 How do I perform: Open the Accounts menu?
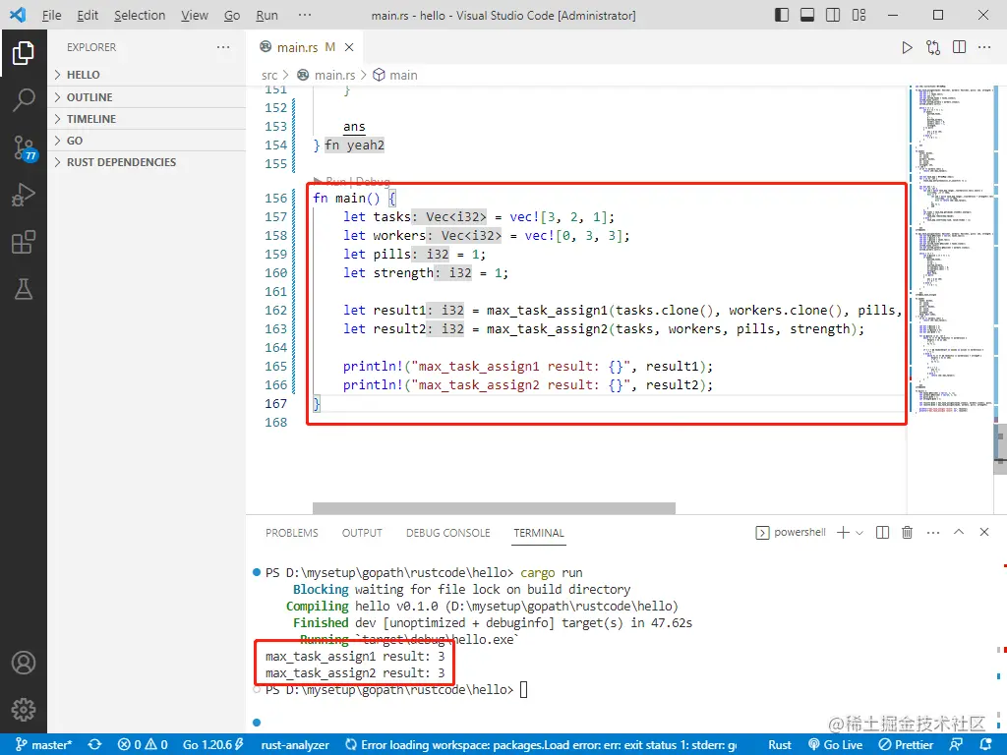24,663
